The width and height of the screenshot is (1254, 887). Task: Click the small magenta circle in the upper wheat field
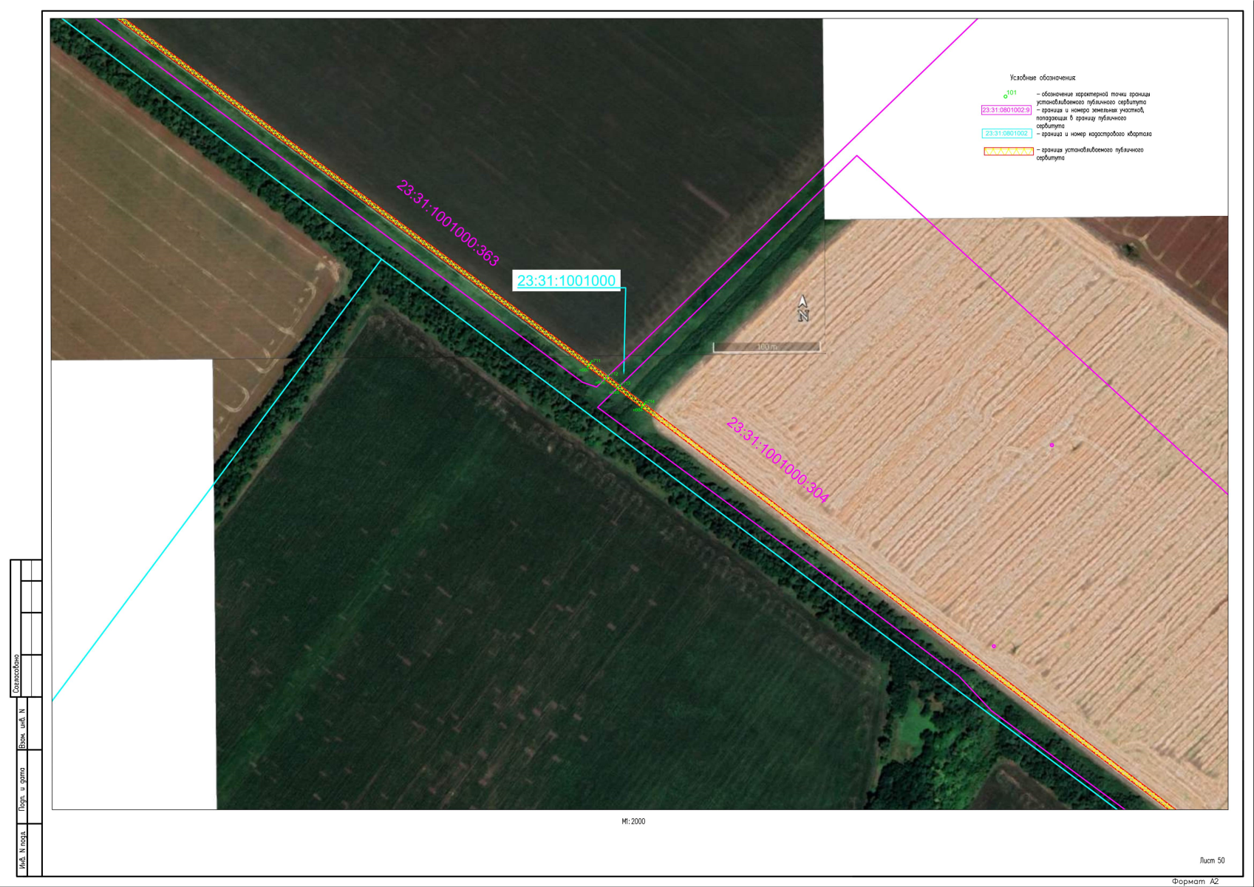click(1052, 445)
